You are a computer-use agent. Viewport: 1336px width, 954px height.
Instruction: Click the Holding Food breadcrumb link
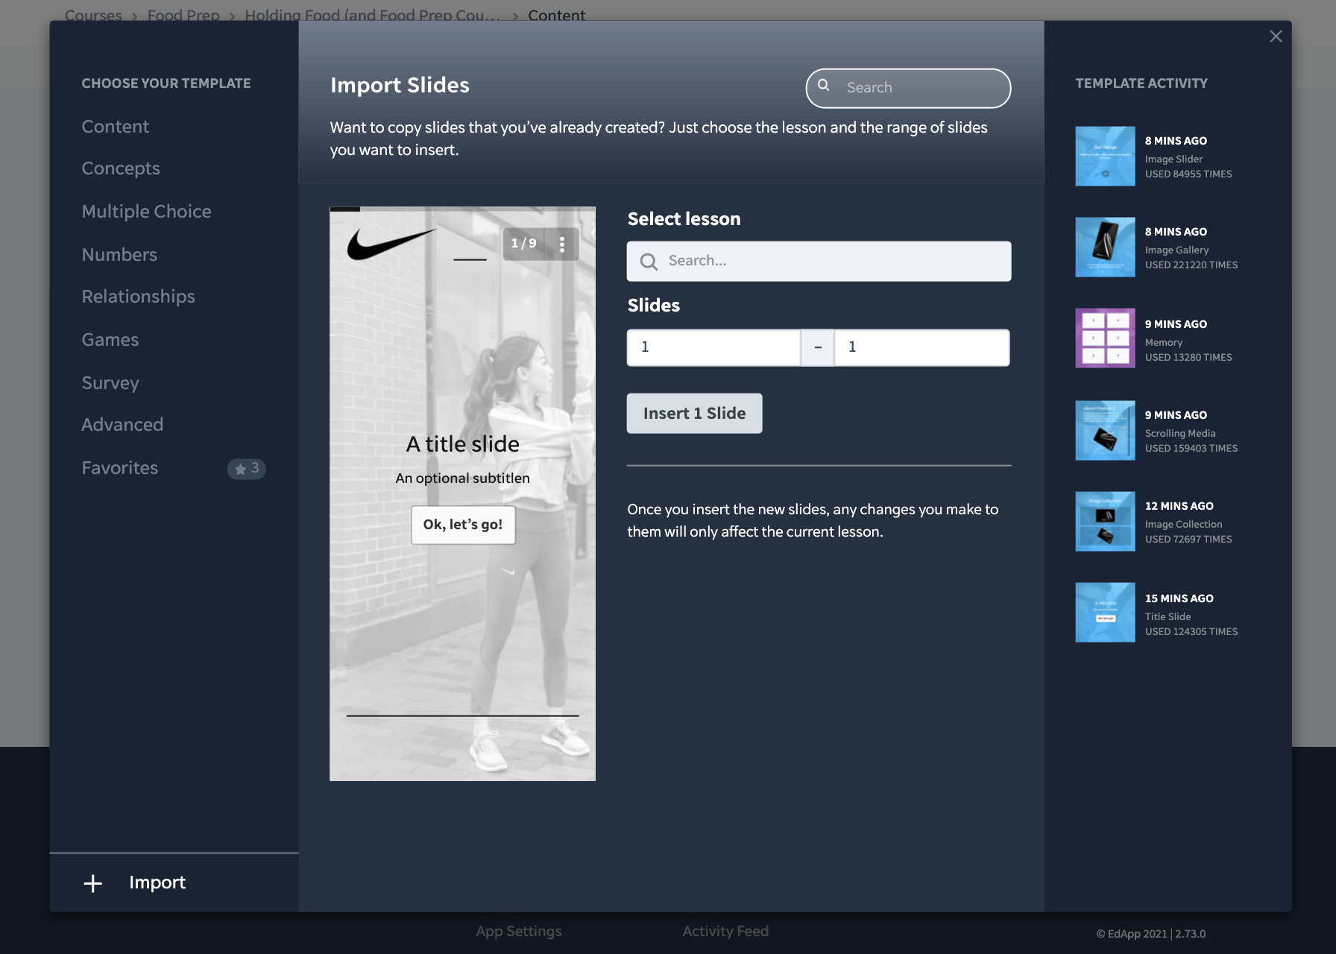click(x=373, y=15)
